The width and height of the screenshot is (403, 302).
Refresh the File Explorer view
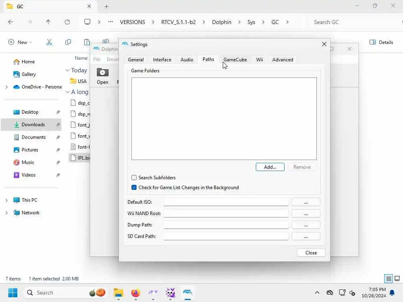coord(67,22)
